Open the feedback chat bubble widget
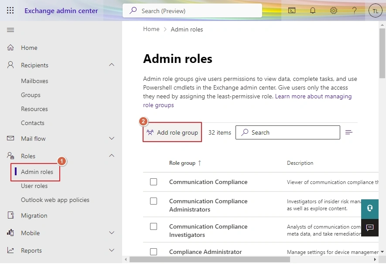 coord(370,227)
